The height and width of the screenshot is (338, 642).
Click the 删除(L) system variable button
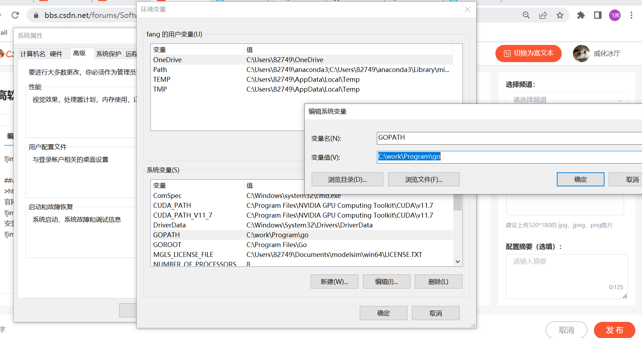click(439, 281)
